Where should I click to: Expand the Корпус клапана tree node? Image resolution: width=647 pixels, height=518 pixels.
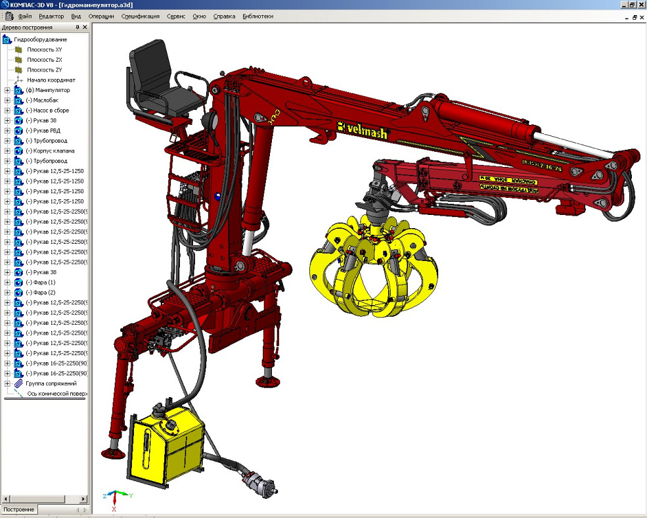[x=7, y=151]
